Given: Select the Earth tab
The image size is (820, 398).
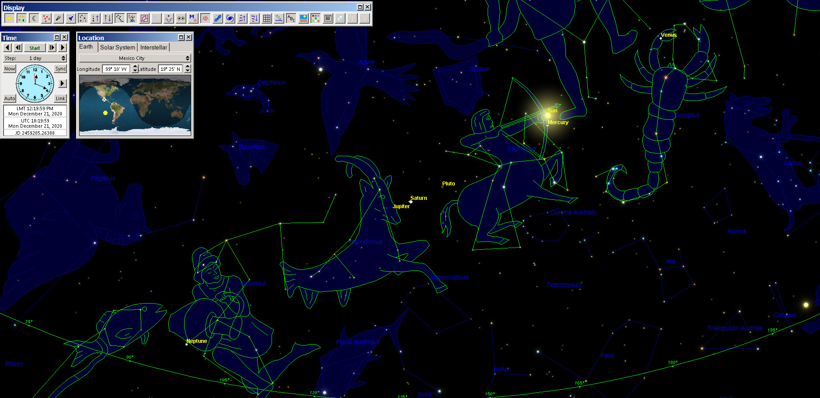Looking at the screenshot, I should [86, 47].
